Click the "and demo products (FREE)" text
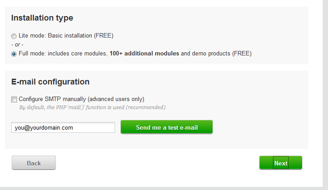Viewport: 328px width, 190px height. point(216,54)
